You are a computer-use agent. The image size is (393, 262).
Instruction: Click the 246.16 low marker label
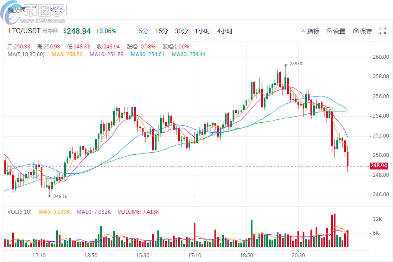61,196
